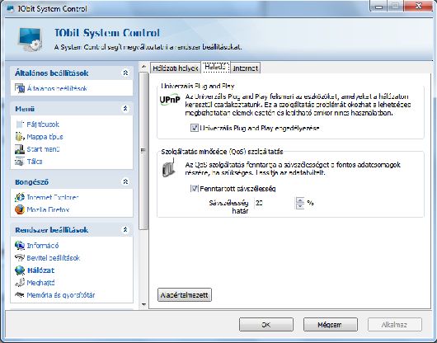The height and width of the screenshot is (343, 437).
Task: Click the Meghajtó drive icon
Action: (x=20, y=283)
